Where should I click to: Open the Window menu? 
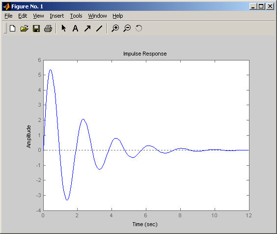(97, 16)
